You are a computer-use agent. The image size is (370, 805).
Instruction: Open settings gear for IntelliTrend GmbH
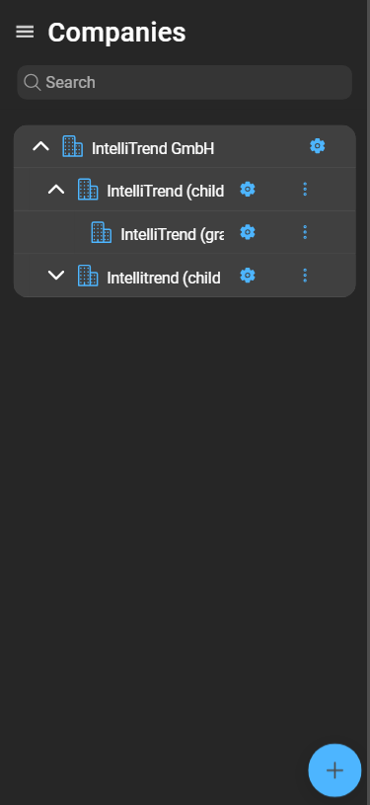318,146
